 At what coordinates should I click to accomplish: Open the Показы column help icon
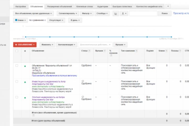pyautogui.click(x=180, y=51)
